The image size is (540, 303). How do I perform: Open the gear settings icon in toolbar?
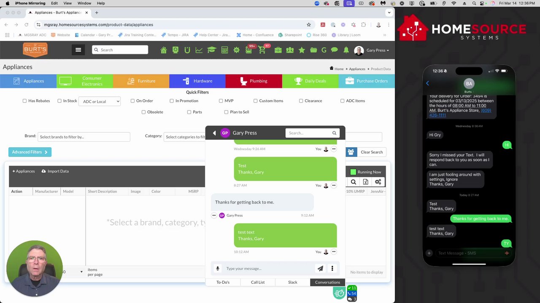236,50
